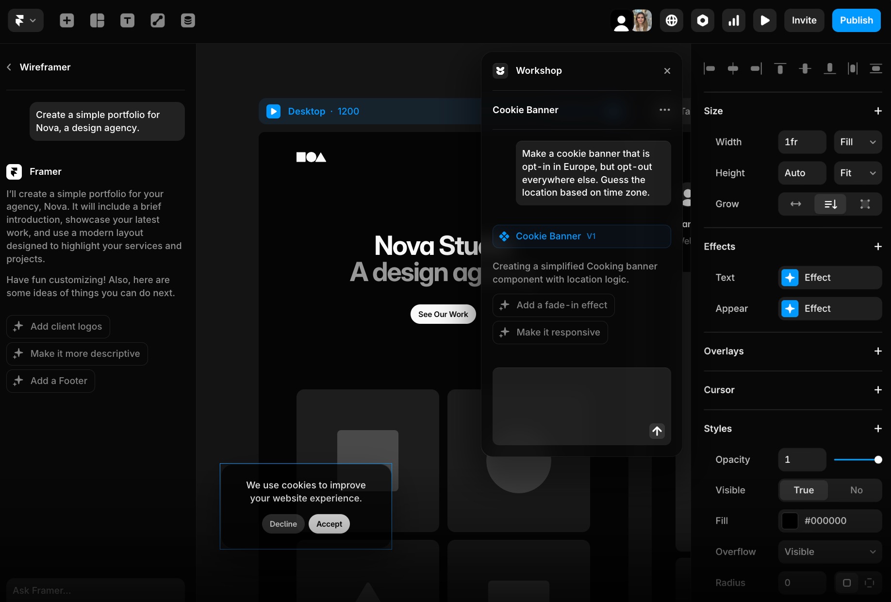This screenshot has width=891, height=602.
Task: Add a Size property
Action: click(x=878, y=111)
